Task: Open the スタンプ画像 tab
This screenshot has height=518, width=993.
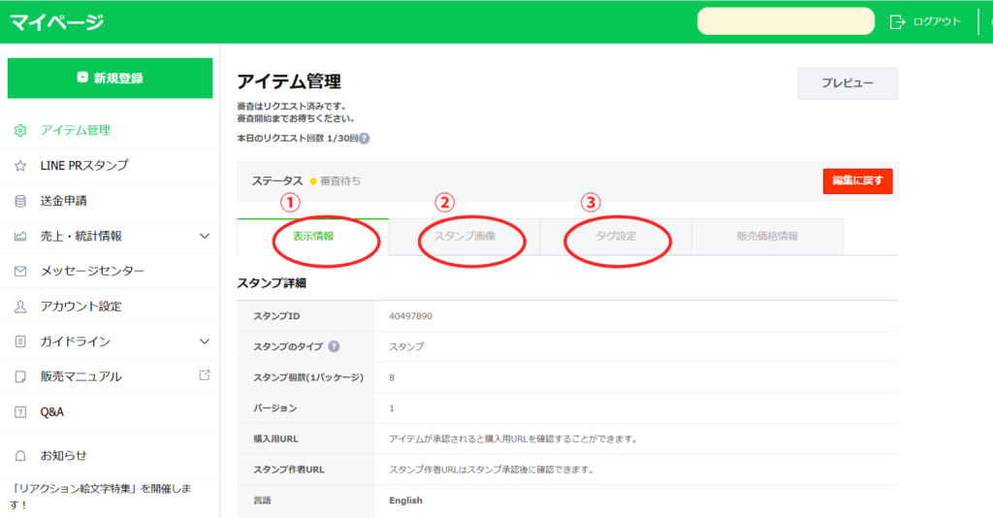Action: (464, 236)
